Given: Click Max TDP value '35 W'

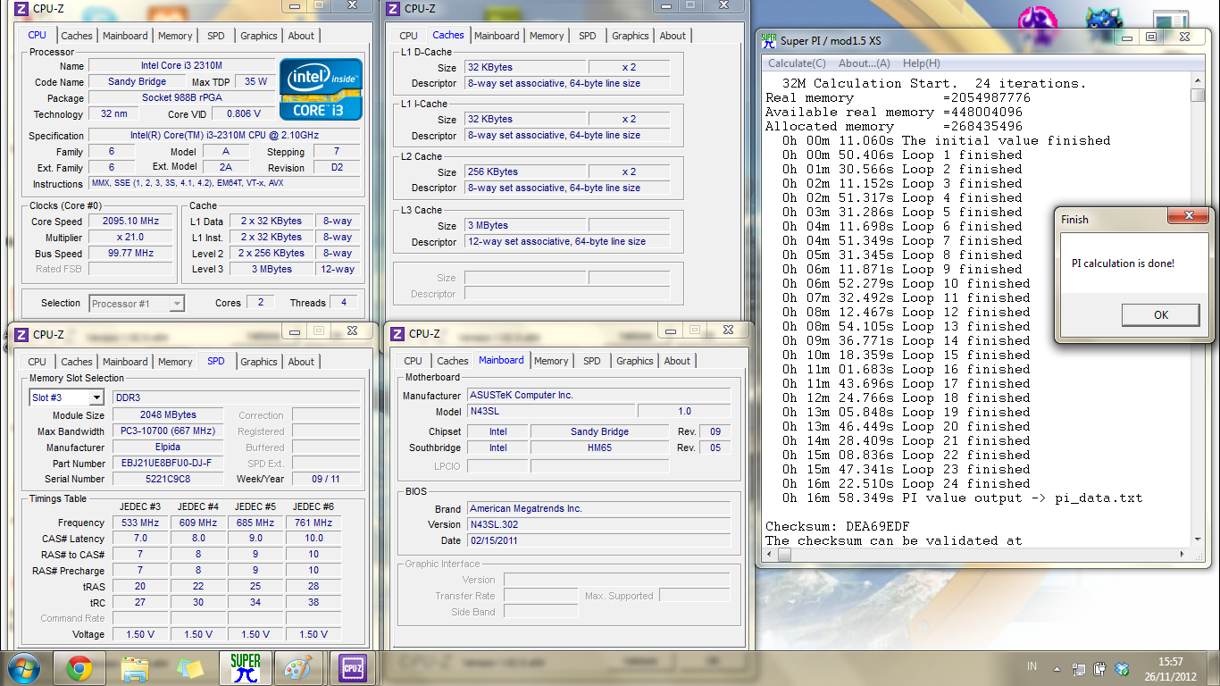Looking at the screenshot, I should click(x=256, y=82).
